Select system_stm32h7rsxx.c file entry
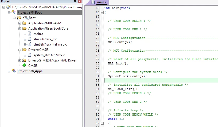 (x=49, y=55)
